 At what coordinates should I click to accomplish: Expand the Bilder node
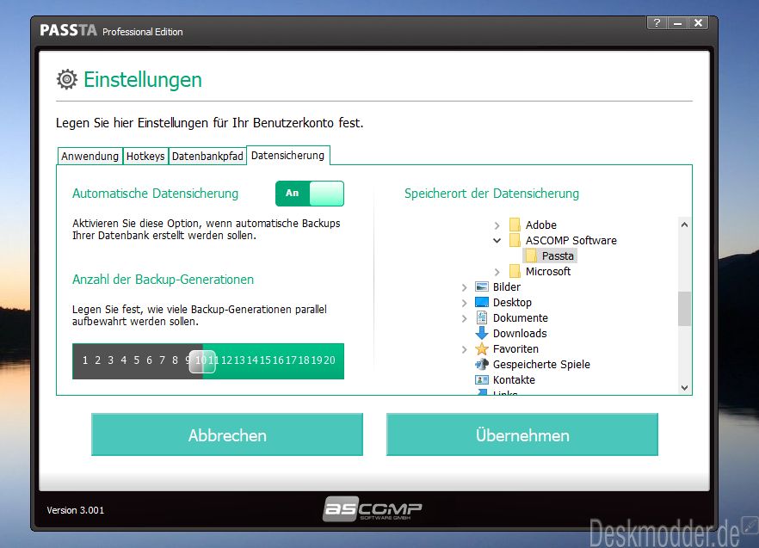[464, 287]
